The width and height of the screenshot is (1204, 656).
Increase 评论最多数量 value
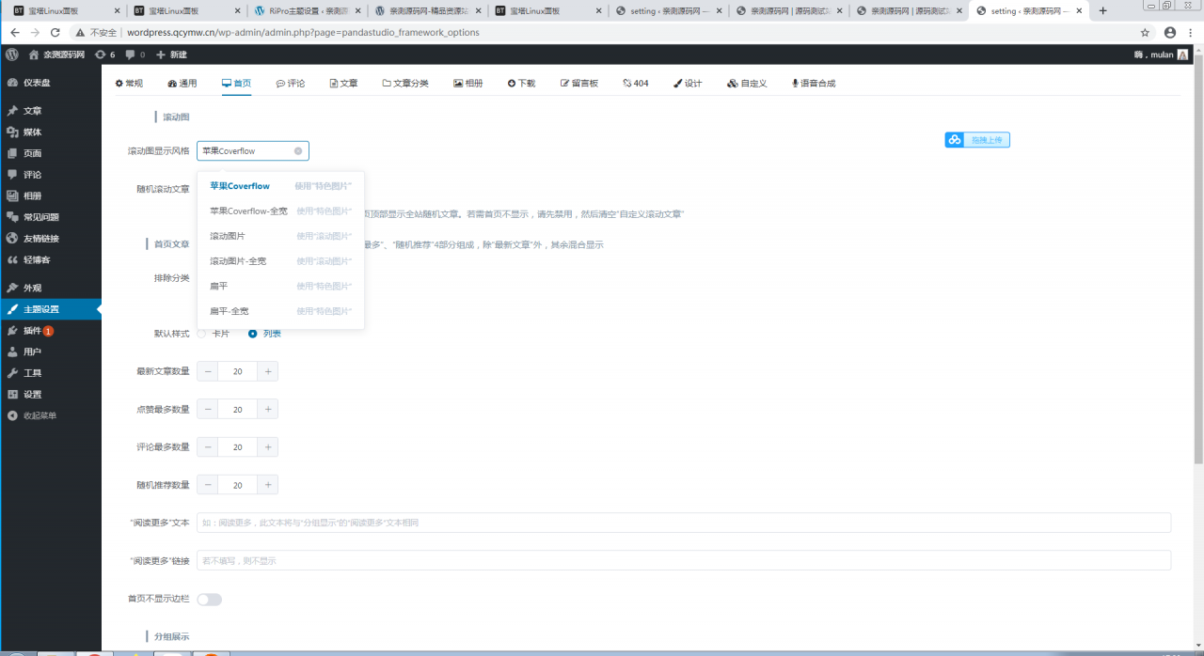point(268,447)
